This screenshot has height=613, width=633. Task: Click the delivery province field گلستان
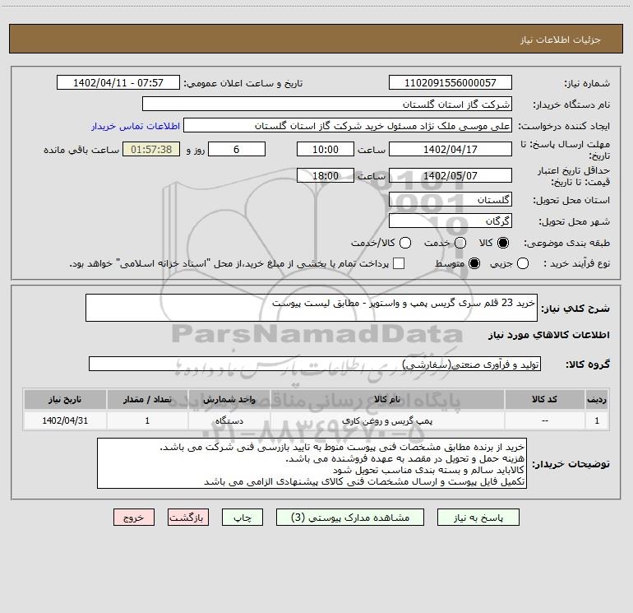450,199
